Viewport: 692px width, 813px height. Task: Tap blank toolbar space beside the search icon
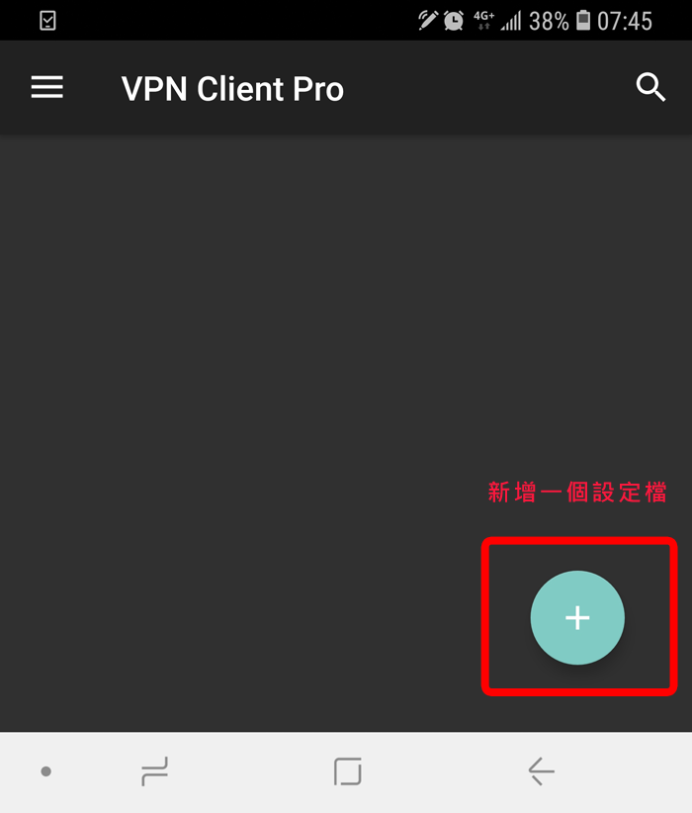487,87
